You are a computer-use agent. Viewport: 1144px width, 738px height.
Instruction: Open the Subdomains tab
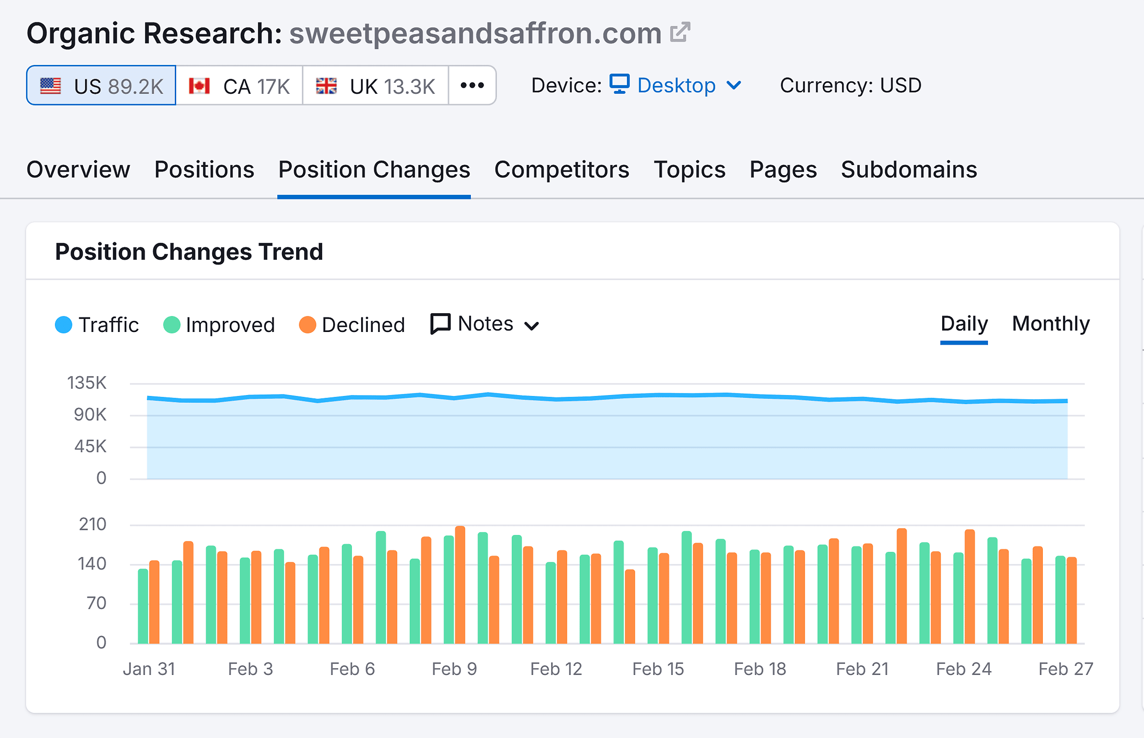pyautogui.click(x=909, y=169)
